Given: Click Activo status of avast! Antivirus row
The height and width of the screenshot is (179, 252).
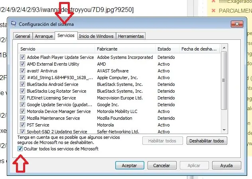Looking at the screenshot, I should point(163,71).
